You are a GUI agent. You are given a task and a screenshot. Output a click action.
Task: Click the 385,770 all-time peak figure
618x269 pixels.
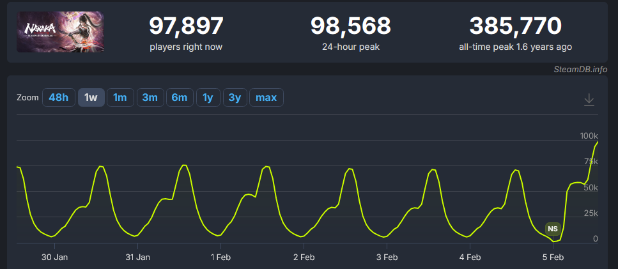point(516,26)
